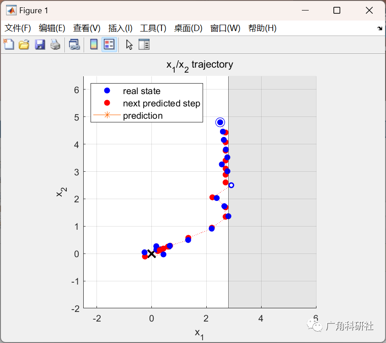This screenshot has height=343, width=386.
Task: Click the 'next predicted step' legend entry
Action: click(161, 104)
